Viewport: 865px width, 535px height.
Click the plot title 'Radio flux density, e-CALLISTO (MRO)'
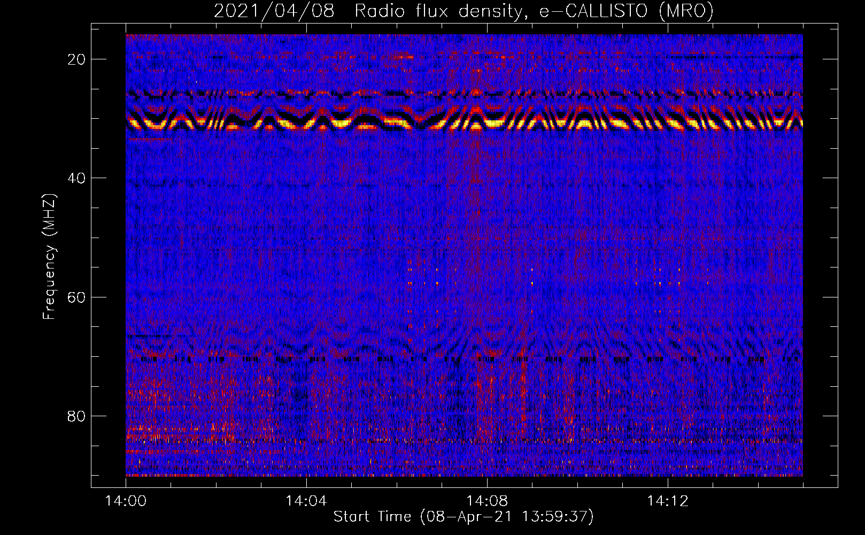tap(534, 11)
